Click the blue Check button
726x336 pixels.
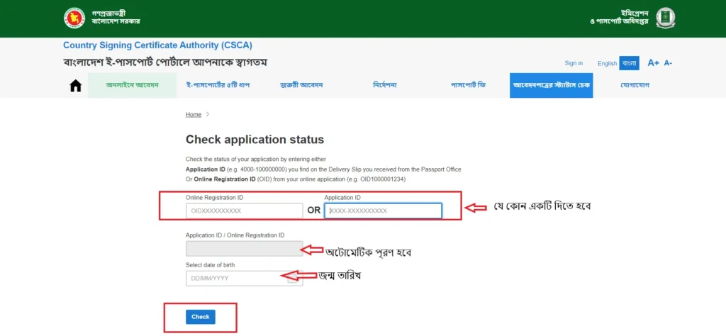(201, 317)
